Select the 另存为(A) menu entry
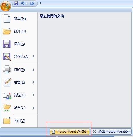 pos(19,57)
